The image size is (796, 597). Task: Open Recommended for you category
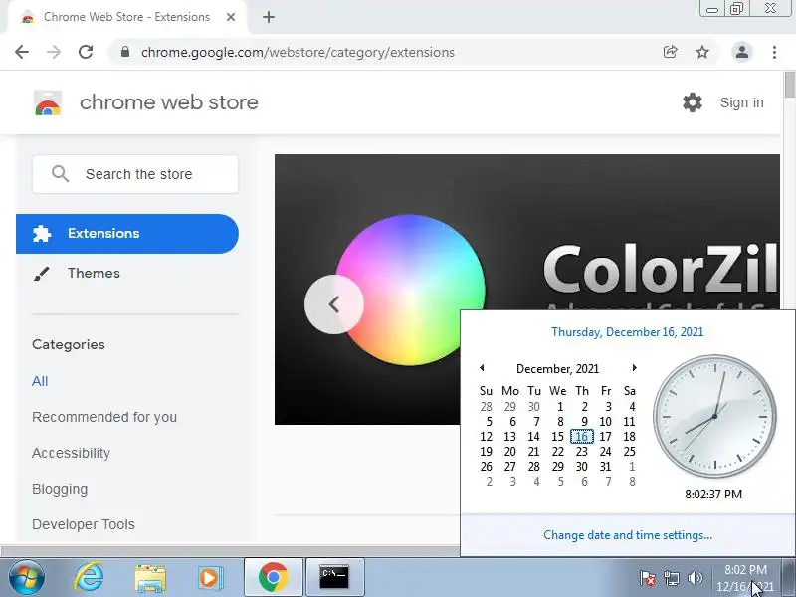click(x=104, y=417)
